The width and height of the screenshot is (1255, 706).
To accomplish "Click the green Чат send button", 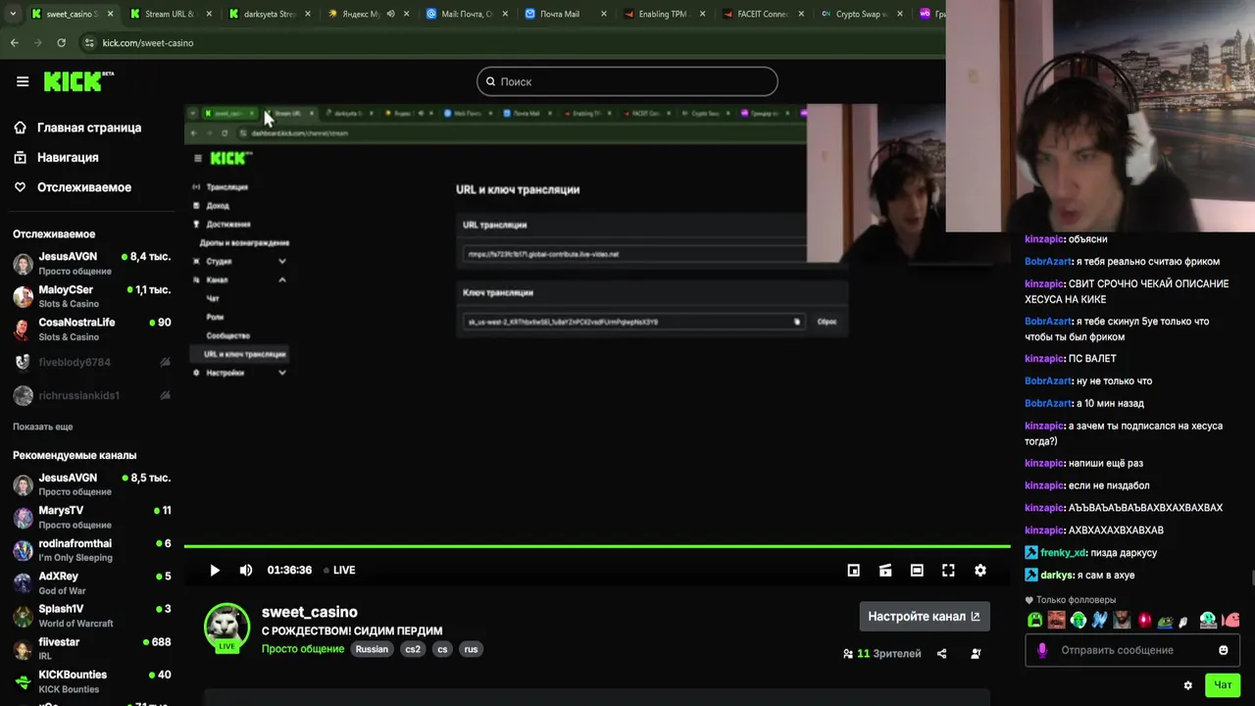I will point(1223,685).
